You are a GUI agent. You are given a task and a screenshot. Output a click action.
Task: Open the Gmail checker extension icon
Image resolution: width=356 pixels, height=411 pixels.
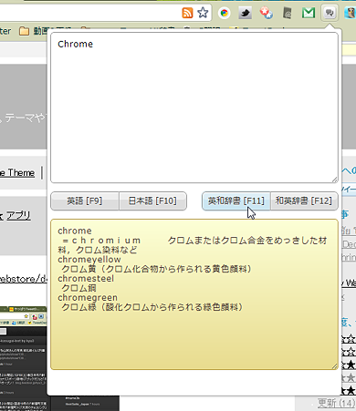click(x=309, y=13)
